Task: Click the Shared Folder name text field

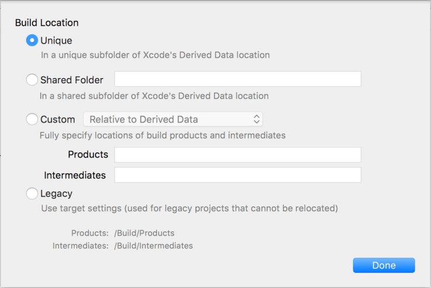Action: pyautogui.click(x=237, y=79)
